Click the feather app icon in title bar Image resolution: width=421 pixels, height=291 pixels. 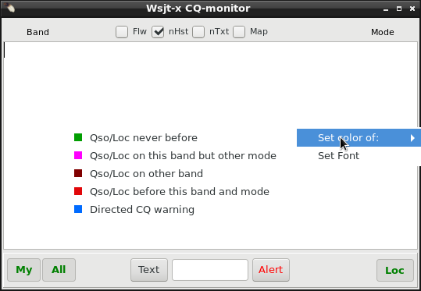(9, 8)
